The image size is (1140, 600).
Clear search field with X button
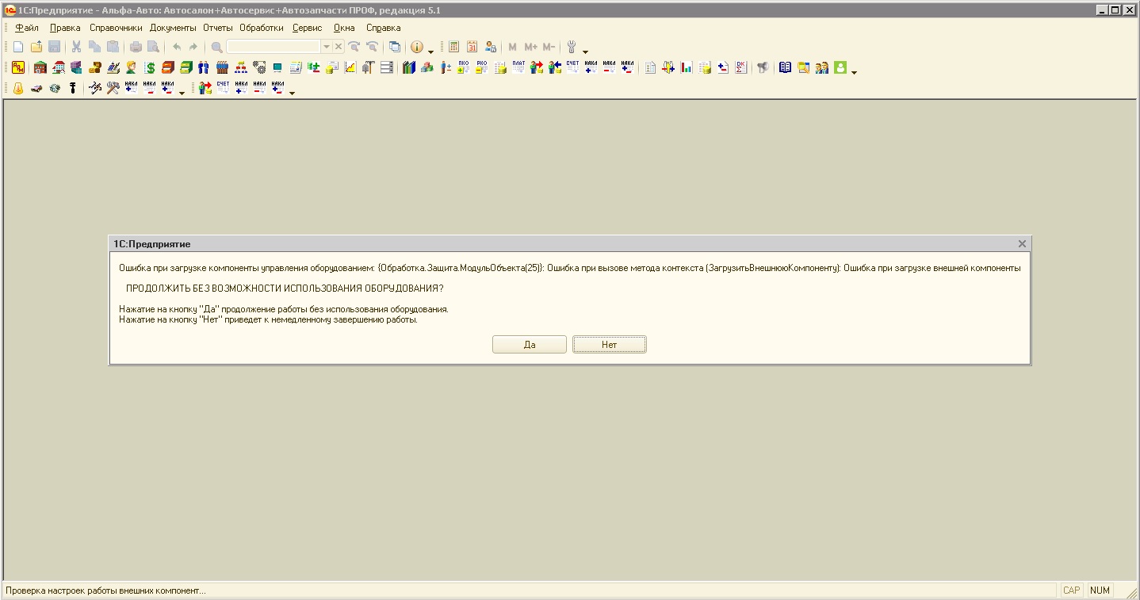tap(339, 47)
